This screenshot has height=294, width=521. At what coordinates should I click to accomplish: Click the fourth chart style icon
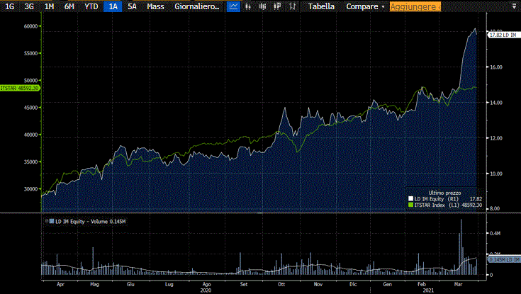click(277, 6)
